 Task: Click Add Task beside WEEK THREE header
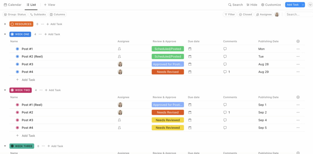pos(55,146)
